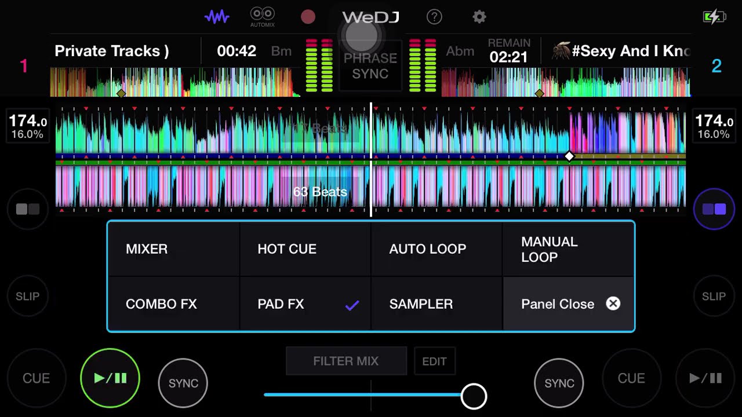The height and width of the screenshot is (417, 742).
Task: Tap the WeDJ logo
Action: tap(370, 17)
